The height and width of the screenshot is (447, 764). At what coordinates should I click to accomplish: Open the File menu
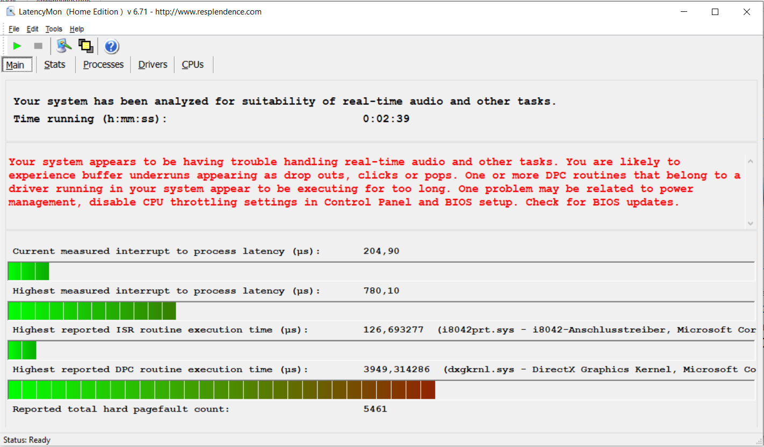[x=14, y=29]
